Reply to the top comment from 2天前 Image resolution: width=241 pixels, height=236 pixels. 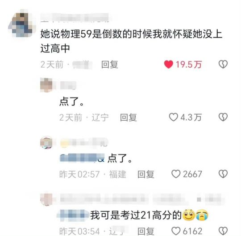[x=110, y=65]
